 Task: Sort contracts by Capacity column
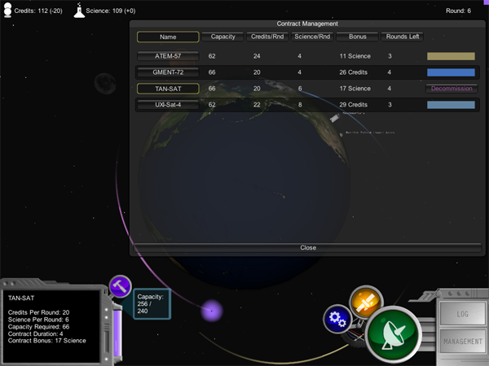tap(222, 37)
